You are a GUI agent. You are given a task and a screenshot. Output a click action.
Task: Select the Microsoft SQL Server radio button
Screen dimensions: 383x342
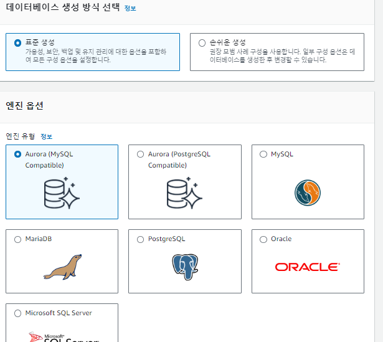pos(17,313)
